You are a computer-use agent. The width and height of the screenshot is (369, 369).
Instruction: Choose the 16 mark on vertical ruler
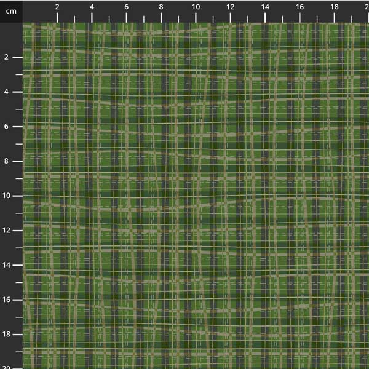tap(7, 300)
